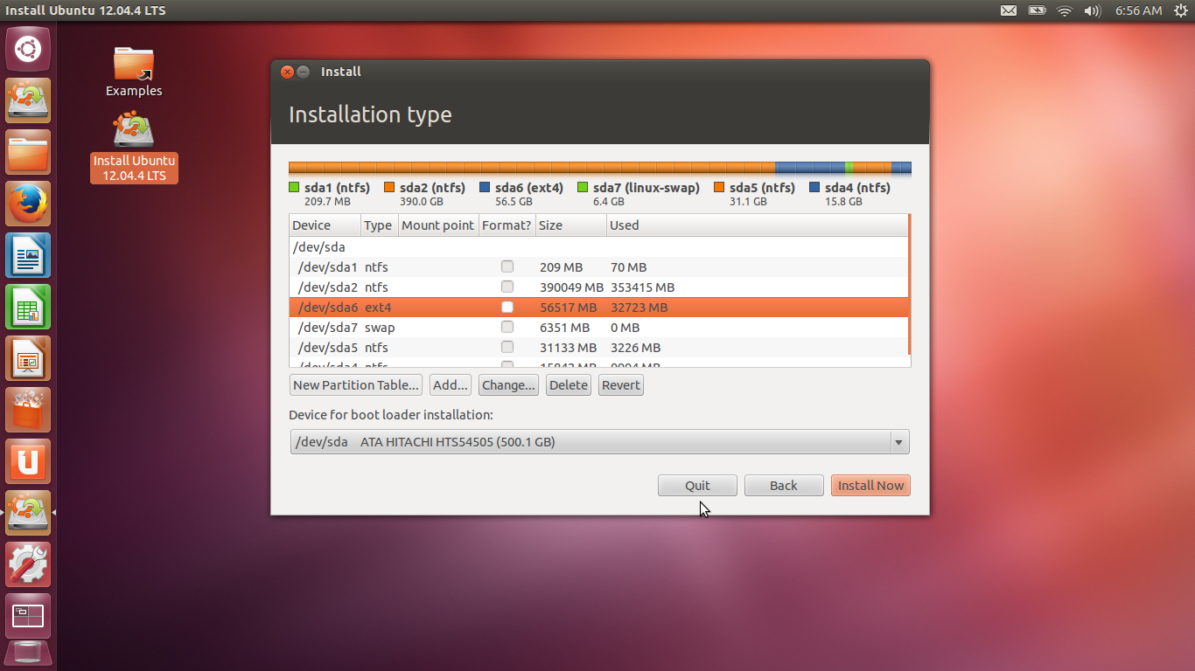The image size is (1195, 671).
Task: Open boot loader device dropdown
Action: (599, 442)
